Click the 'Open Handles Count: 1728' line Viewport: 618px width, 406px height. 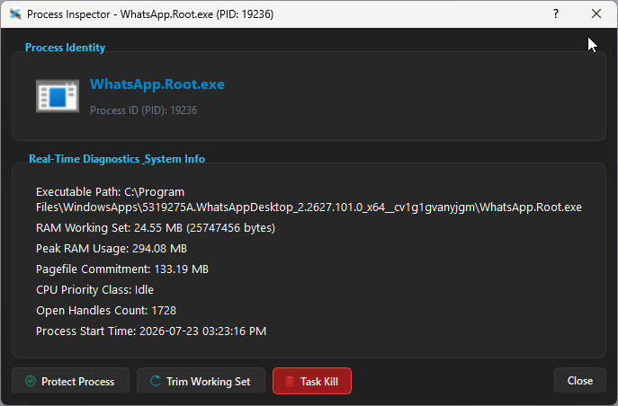(106, 311)
